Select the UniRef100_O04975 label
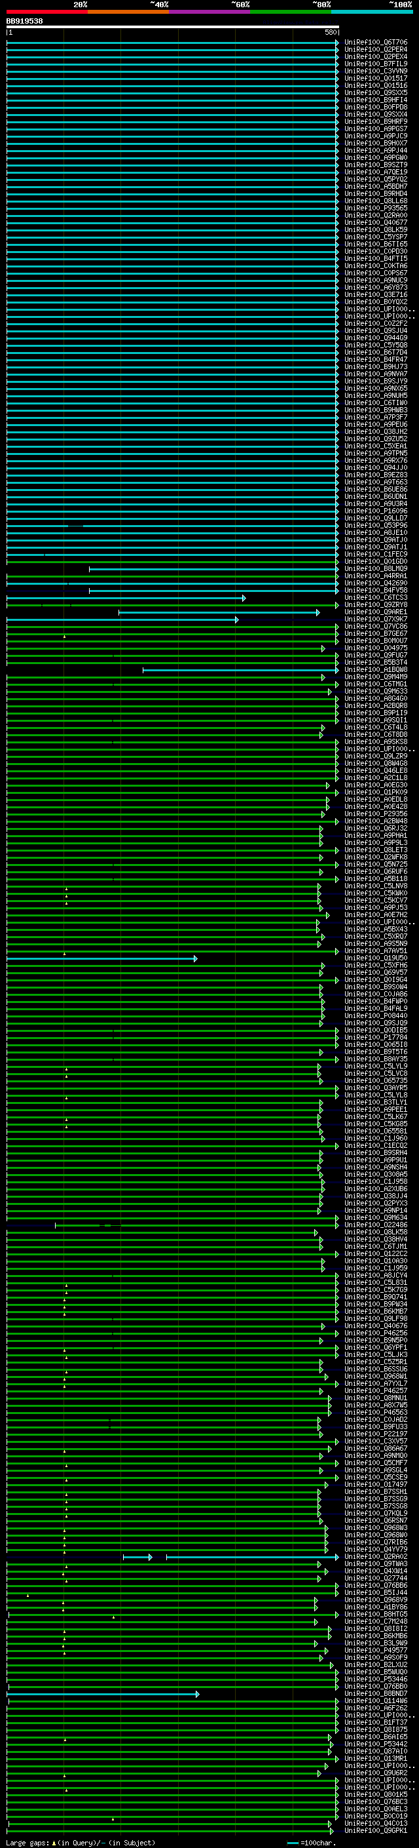The height and width of the screenshot is (1848, 419). (376, 648)
